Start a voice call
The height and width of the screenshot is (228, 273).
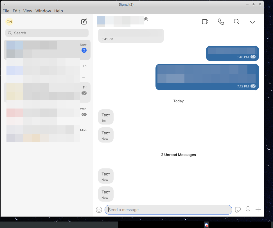(221, 21)
